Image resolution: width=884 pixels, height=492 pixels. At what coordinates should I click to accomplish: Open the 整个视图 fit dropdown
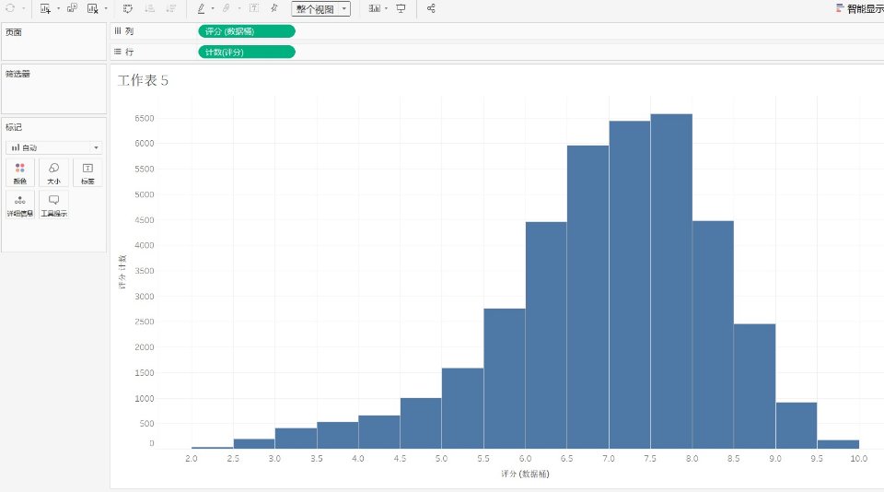320,9
